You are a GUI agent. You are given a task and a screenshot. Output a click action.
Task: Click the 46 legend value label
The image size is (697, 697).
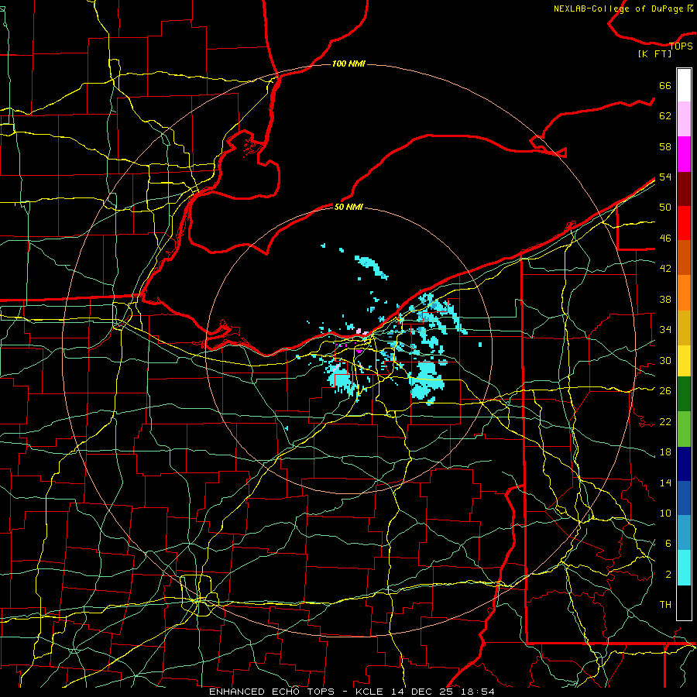(665, 238)
